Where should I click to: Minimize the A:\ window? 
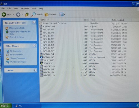(x=134, y=4)
